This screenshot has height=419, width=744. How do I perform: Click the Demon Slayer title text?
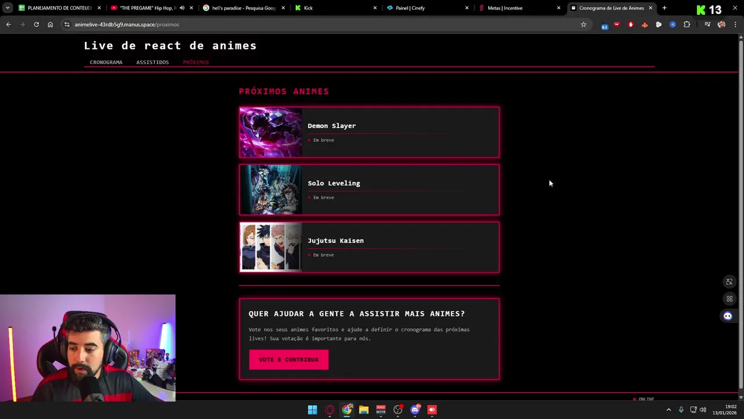coord(331,126)
